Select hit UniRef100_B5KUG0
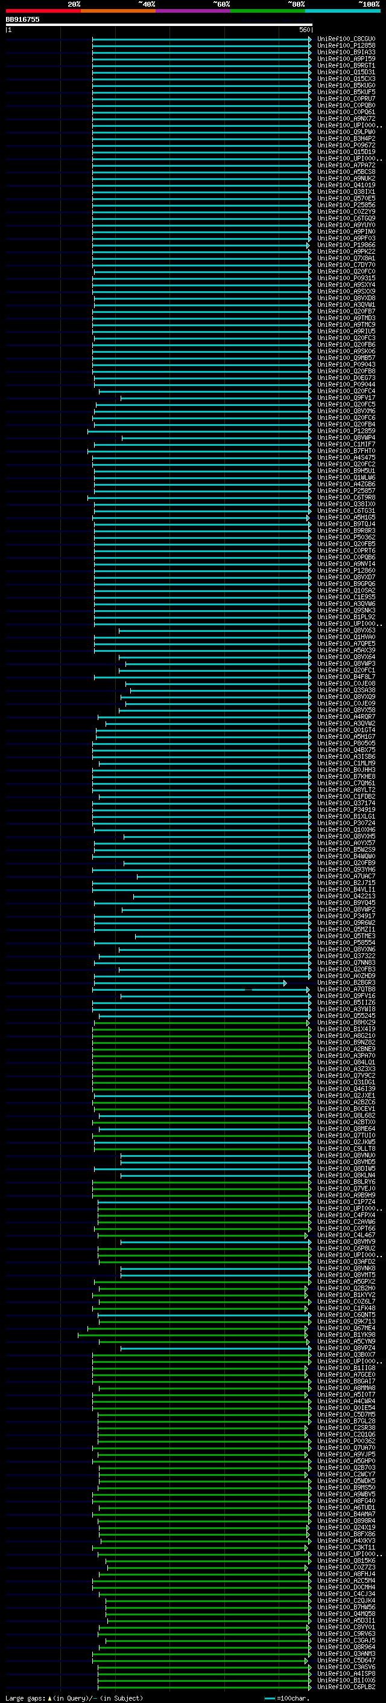Screen dimensions: 386x1703 click(346, 85)
